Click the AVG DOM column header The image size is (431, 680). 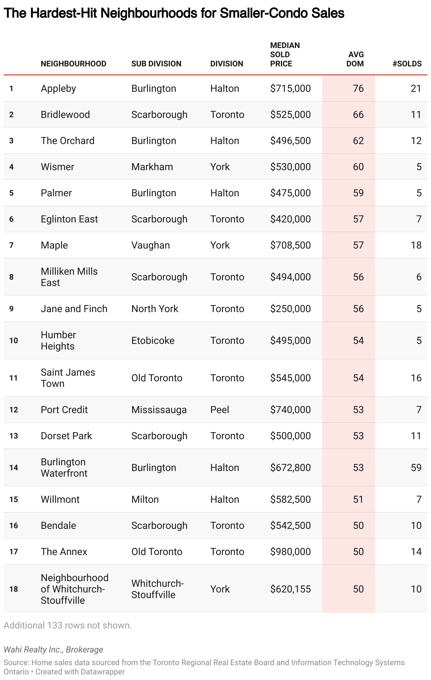(356, 59)
